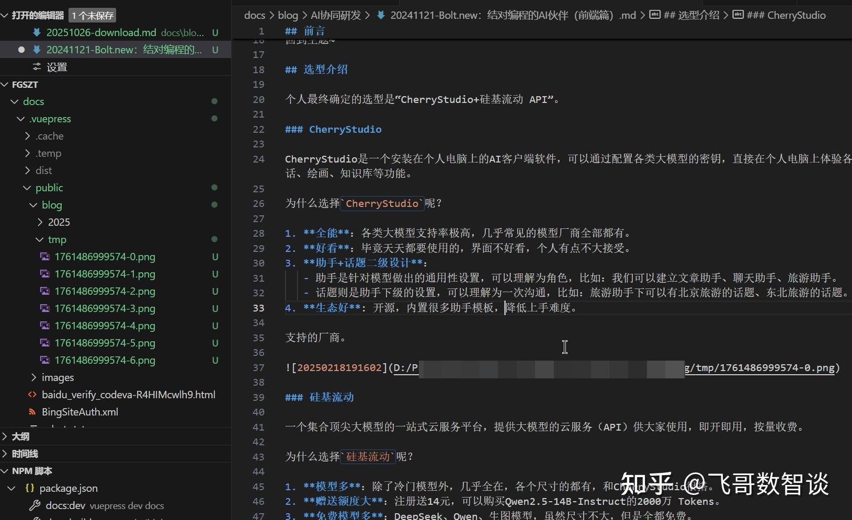Click the markdown arrow icon in the breadcrumb
The image size is (852, 520).
coord(381,15)
